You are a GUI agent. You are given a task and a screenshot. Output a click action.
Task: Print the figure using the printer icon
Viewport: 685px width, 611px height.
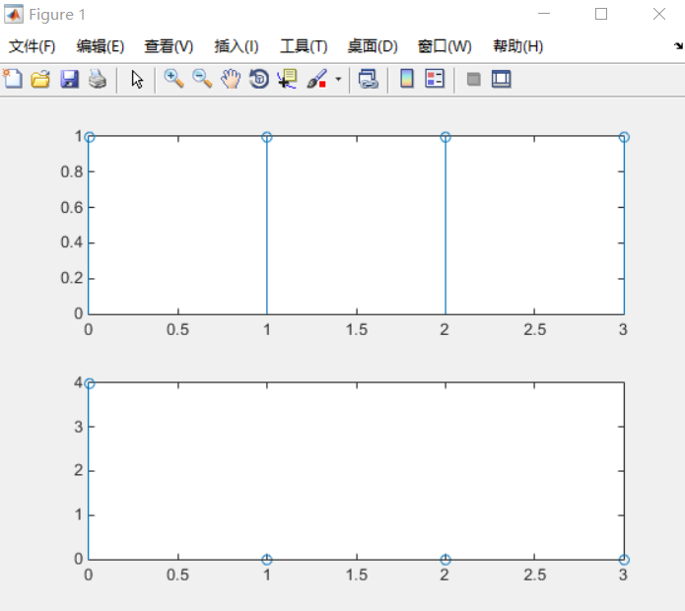(x=98, y=80)
